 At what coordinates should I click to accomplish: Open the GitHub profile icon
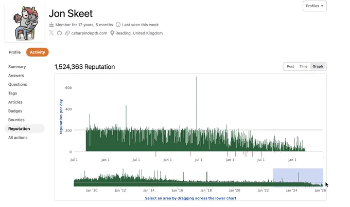tap(59, 33)
